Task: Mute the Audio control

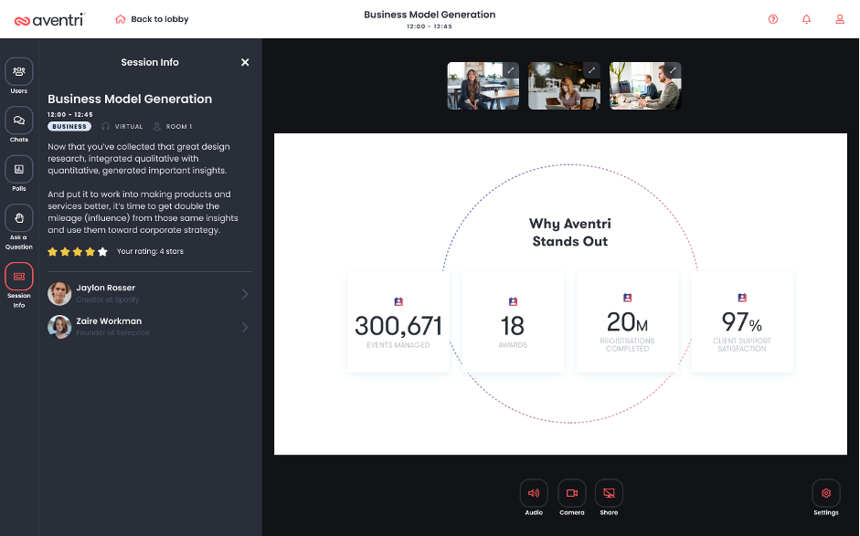Action: (x=534, y=493)
